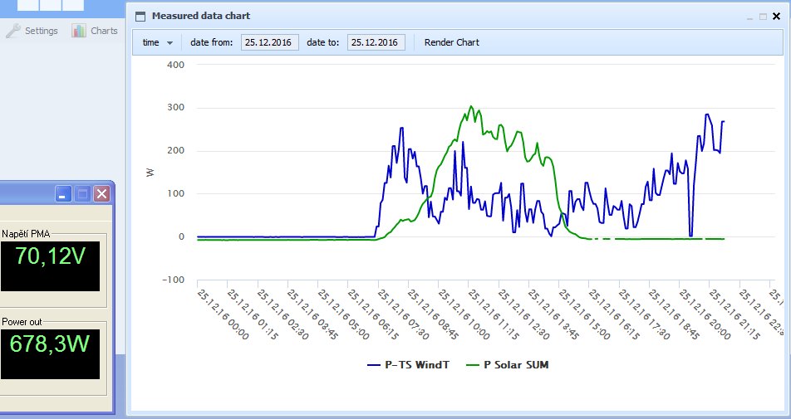Click the Charts bar-graph icon
Viewport: 791px width, 419px height.
[79, 31]
